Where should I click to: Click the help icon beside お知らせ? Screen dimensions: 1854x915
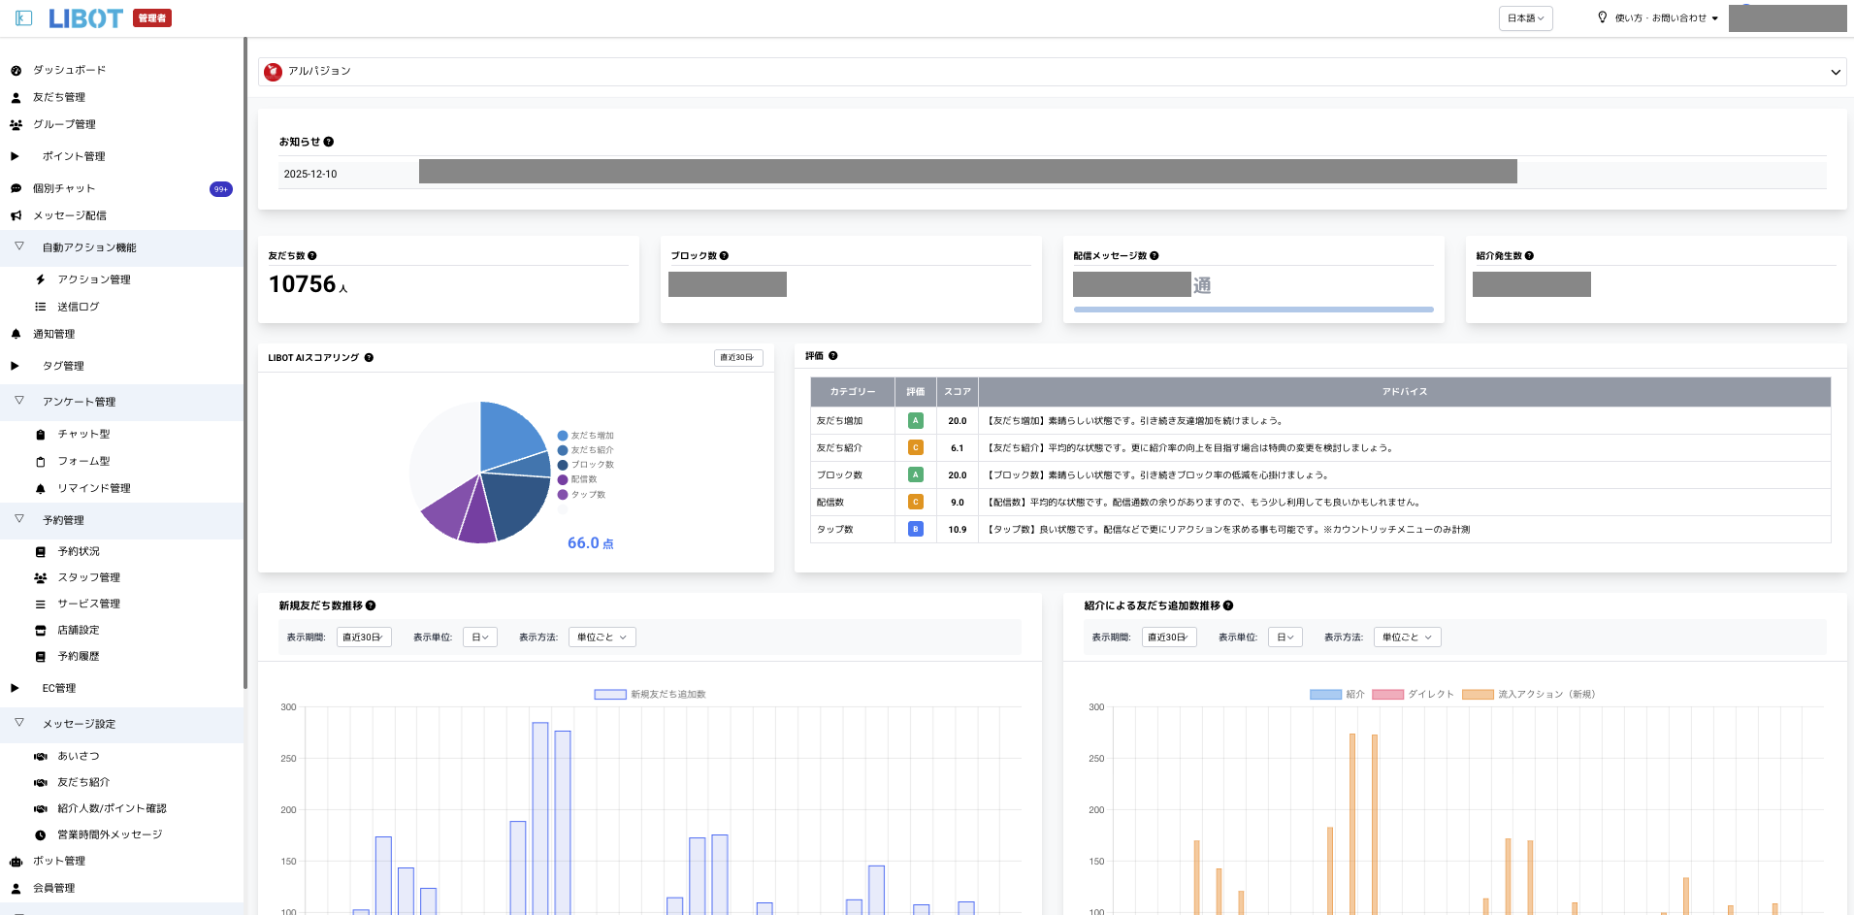click(329, 142)
